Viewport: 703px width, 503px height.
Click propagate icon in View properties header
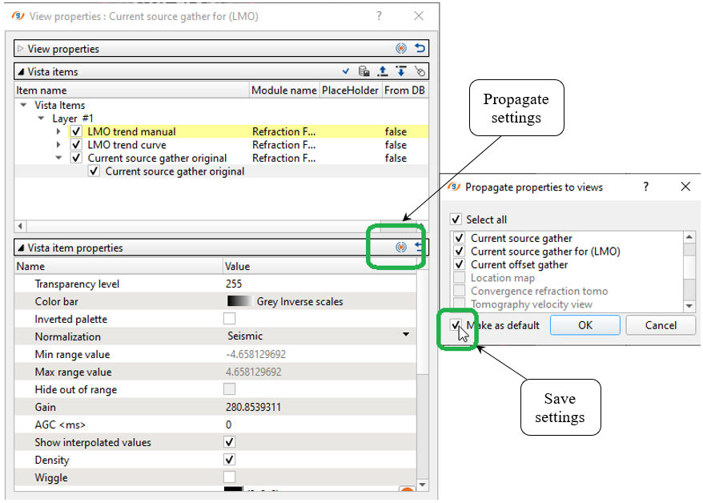tap(401, 49)
